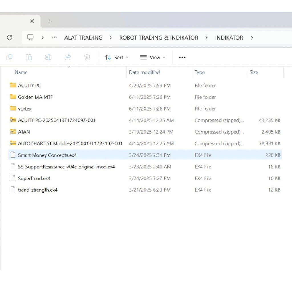The height and width of the screenshot is (292, 292).
Task: Select the ACUITY PC-20250413T172409Z-001 file name
Action: pos(57,120)
